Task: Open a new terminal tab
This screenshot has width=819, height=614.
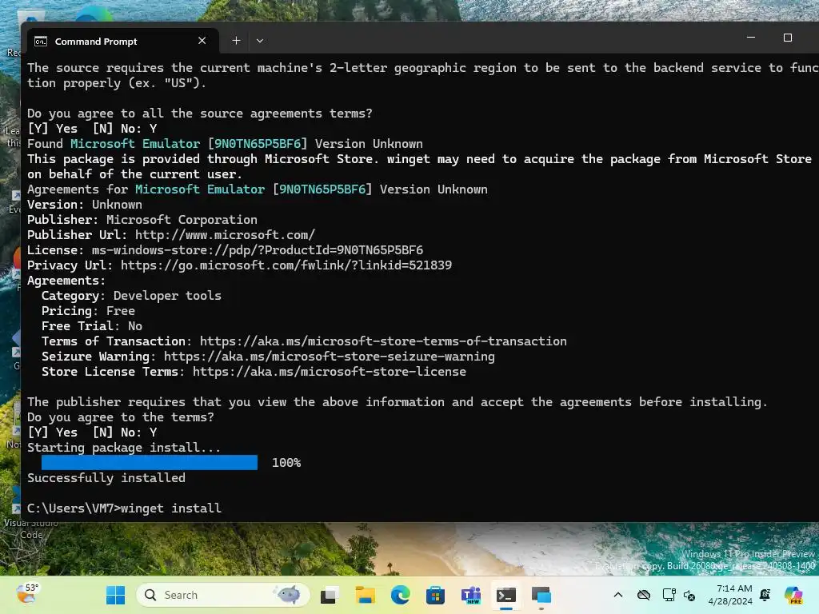Action: point(236,41)
